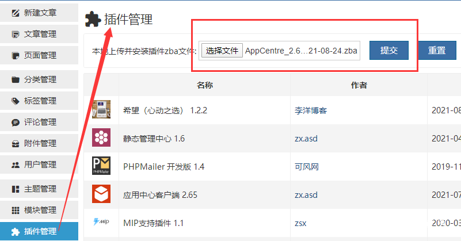Click the tag icon for 标签管理
The width and height of the screenshot is (461, 241).
[16, 101]
